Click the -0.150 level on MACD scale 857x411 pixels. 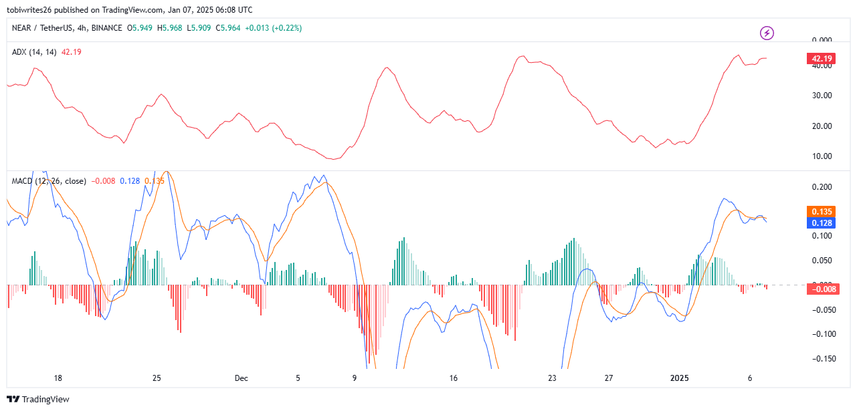821,359
